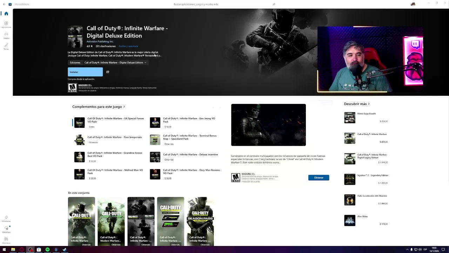Go to the Home sidebar icon
449x253 pixels.
pyautogui.click(x=6, y=13)
